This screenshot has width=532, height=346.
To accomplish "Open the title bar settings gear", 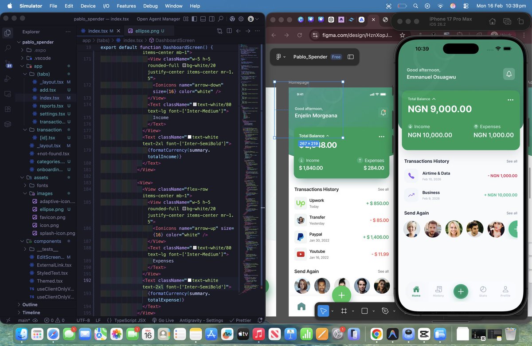I will point(241,19).
